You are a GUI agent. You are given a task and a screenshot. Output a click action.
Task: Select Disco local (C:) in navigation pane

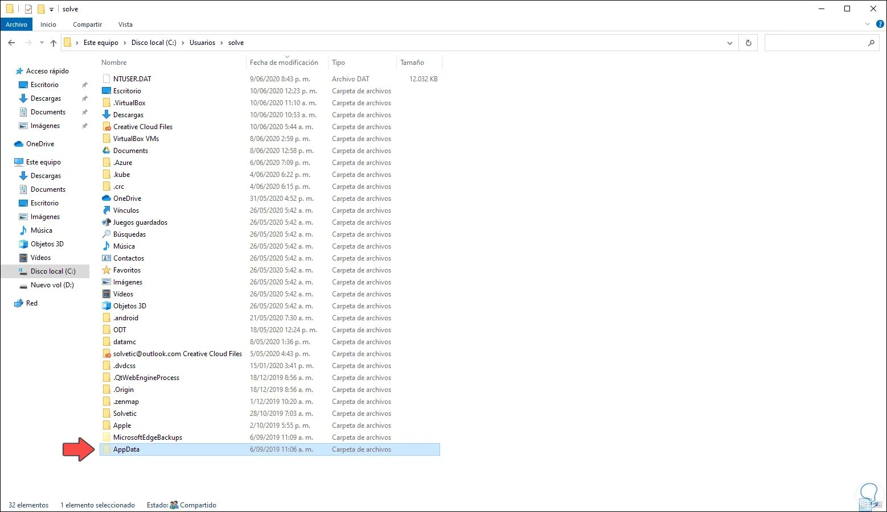(53, 271)
